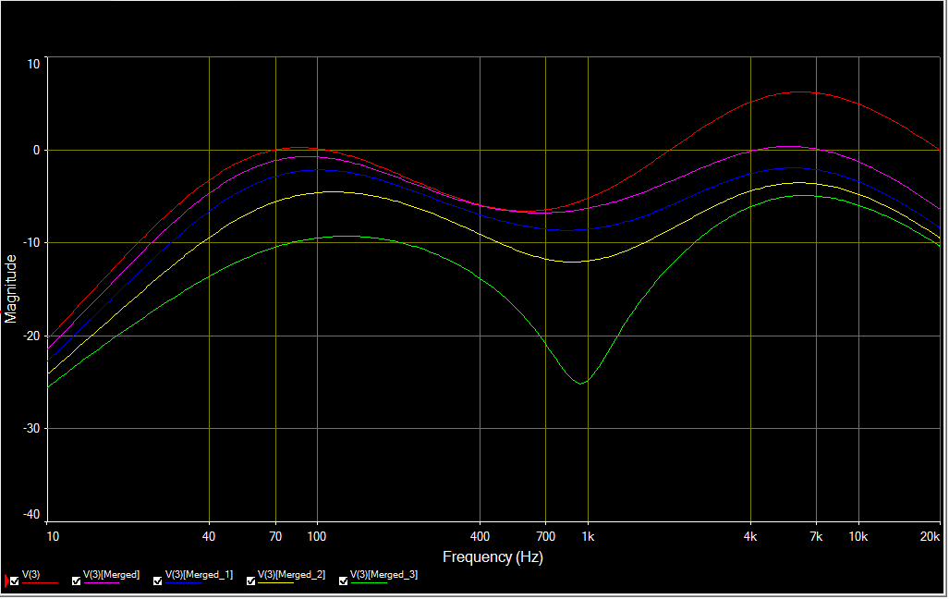Viewport: 949px width, 599px height.
Task: Click the 400 frequency axis label
Action: (480, 537)
